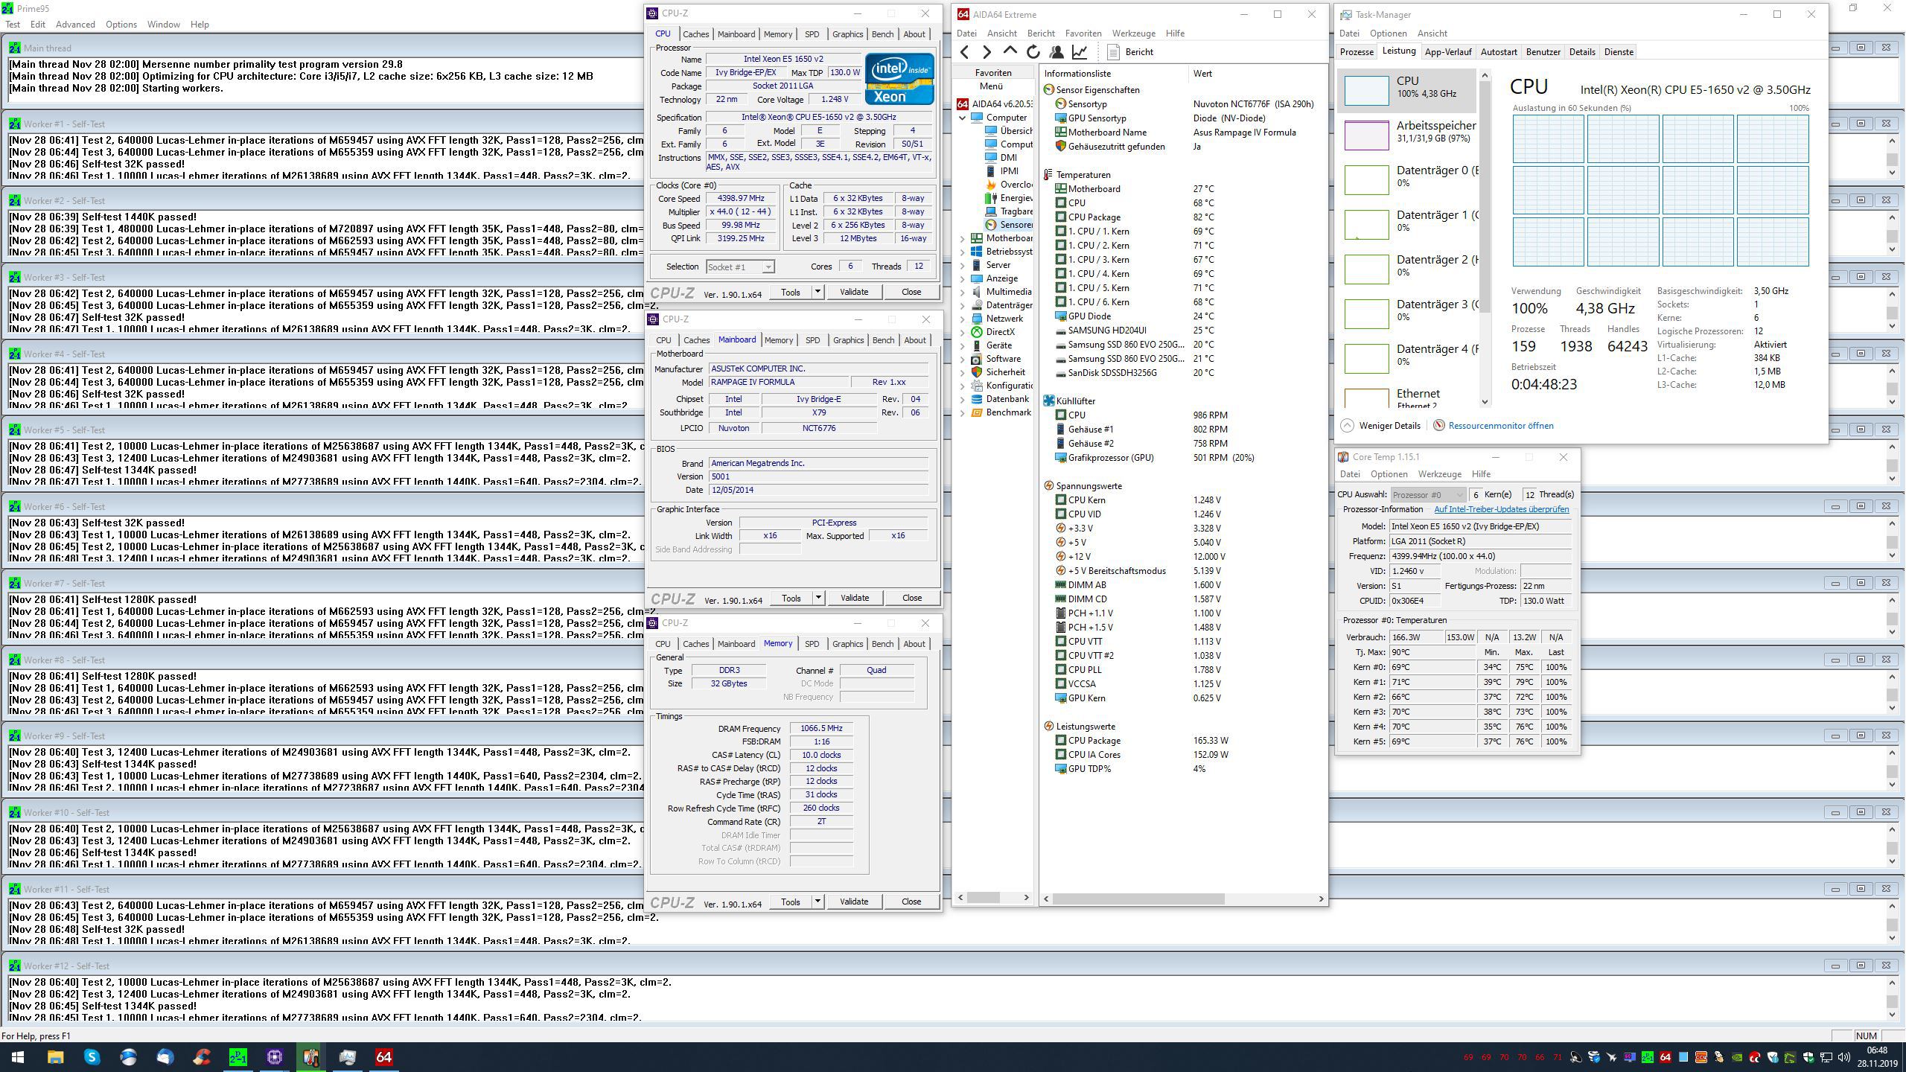Click AIDA64 refresh toolbar icon
Image resolution: width=1906 pixels, height=1072 pixels.
(x=1033, y=52)
